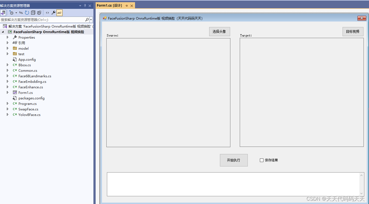Click the 开始执行 button
This screenshot has height=204, width=369.
point(234,160)
